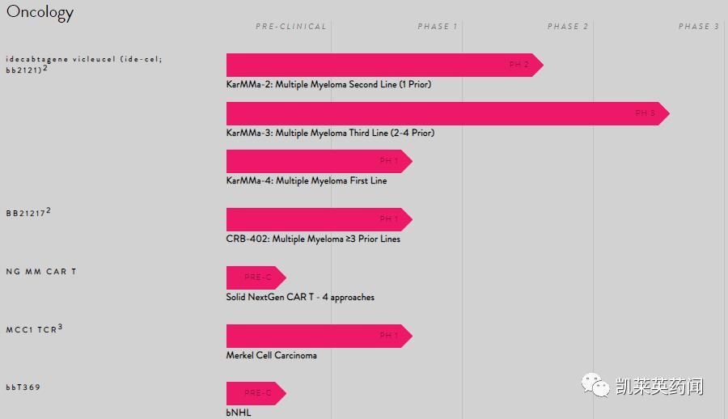
Task: Open the bbT369 product label
Action: point(23,387)
